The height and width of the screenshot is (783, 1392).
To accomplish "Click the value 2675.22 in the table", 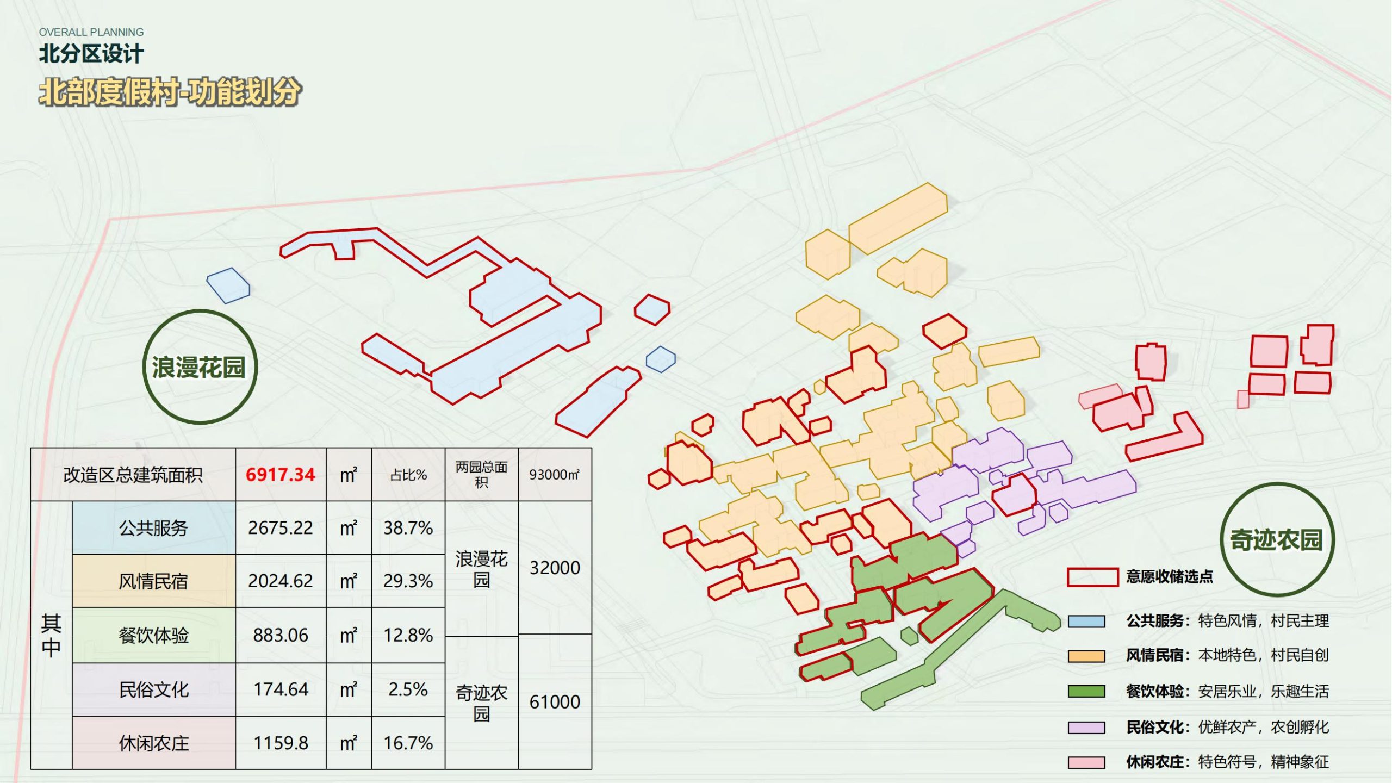I will 281,527.
